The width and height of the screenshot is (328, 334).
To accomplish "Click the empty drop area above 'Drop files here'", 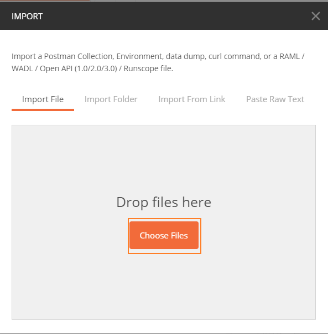I will click(164, 160).
